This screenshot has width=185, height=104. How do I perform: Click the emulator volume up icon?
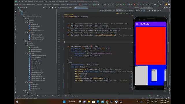coord(137,10)
